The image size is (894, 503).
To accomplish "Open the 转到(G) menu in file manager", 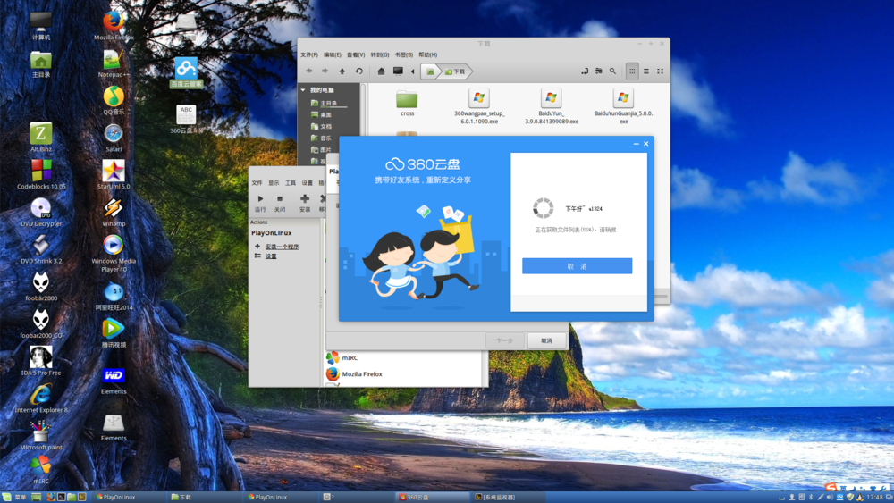I will 380,54.
